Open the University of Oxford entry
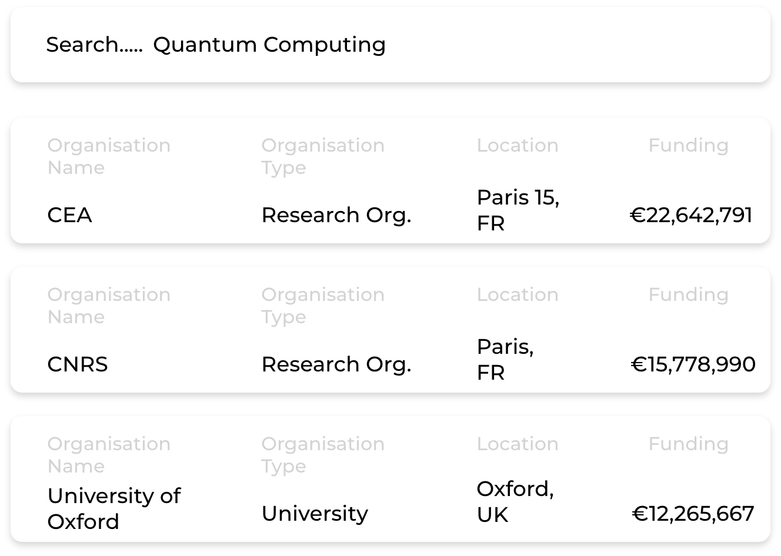Viewport: 781px width, 556px height. 390,479
